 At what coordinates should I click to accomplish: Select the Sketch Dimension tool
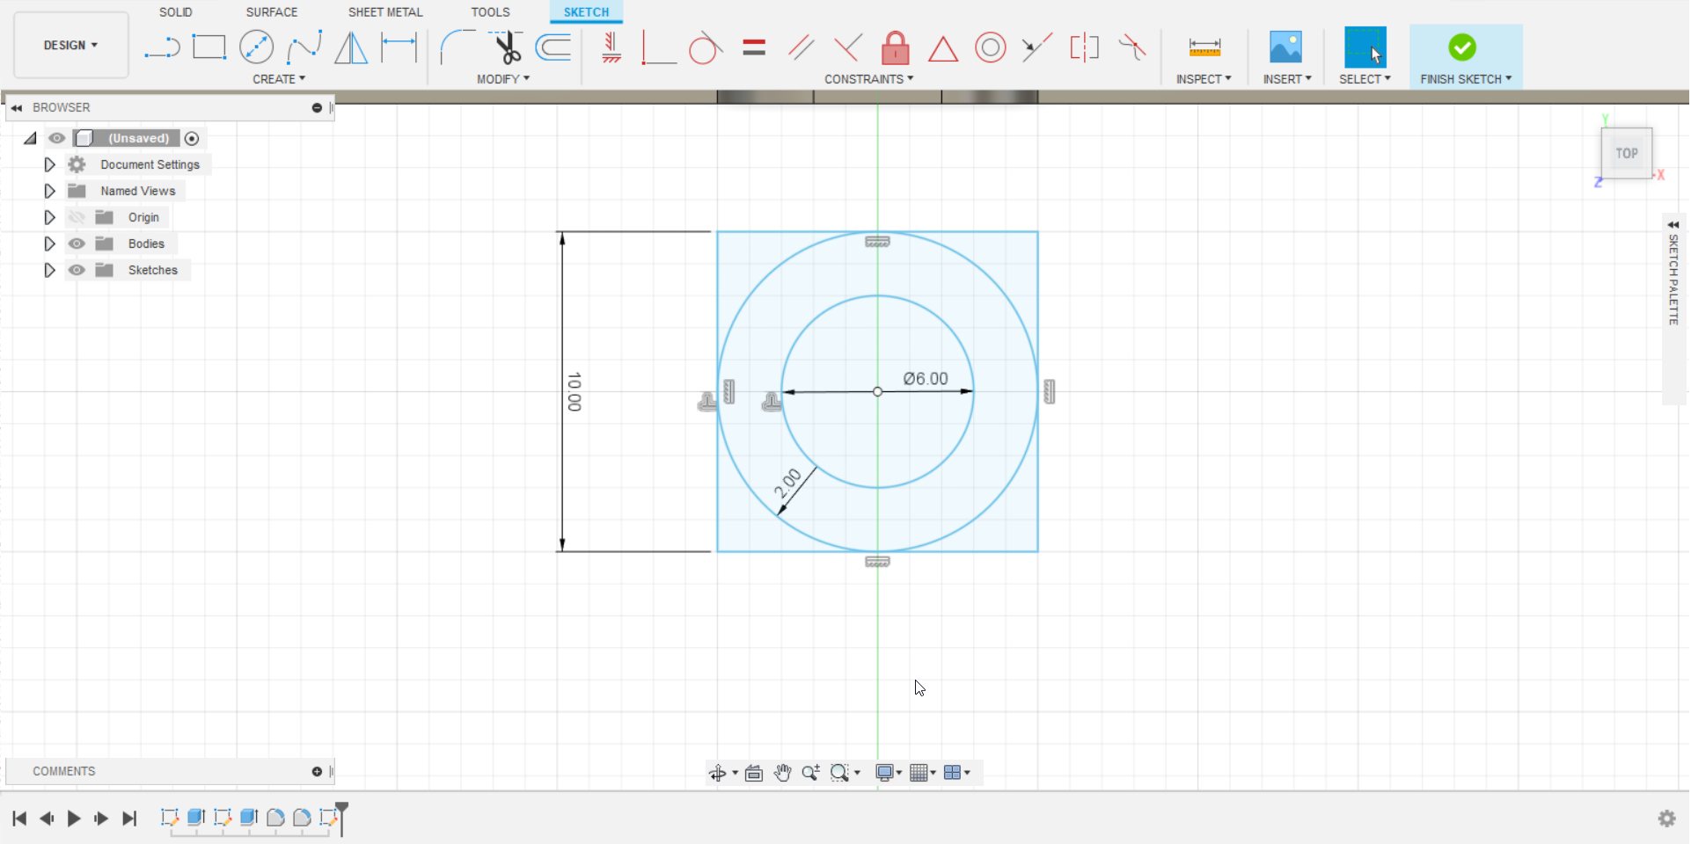tap(399, 47)
